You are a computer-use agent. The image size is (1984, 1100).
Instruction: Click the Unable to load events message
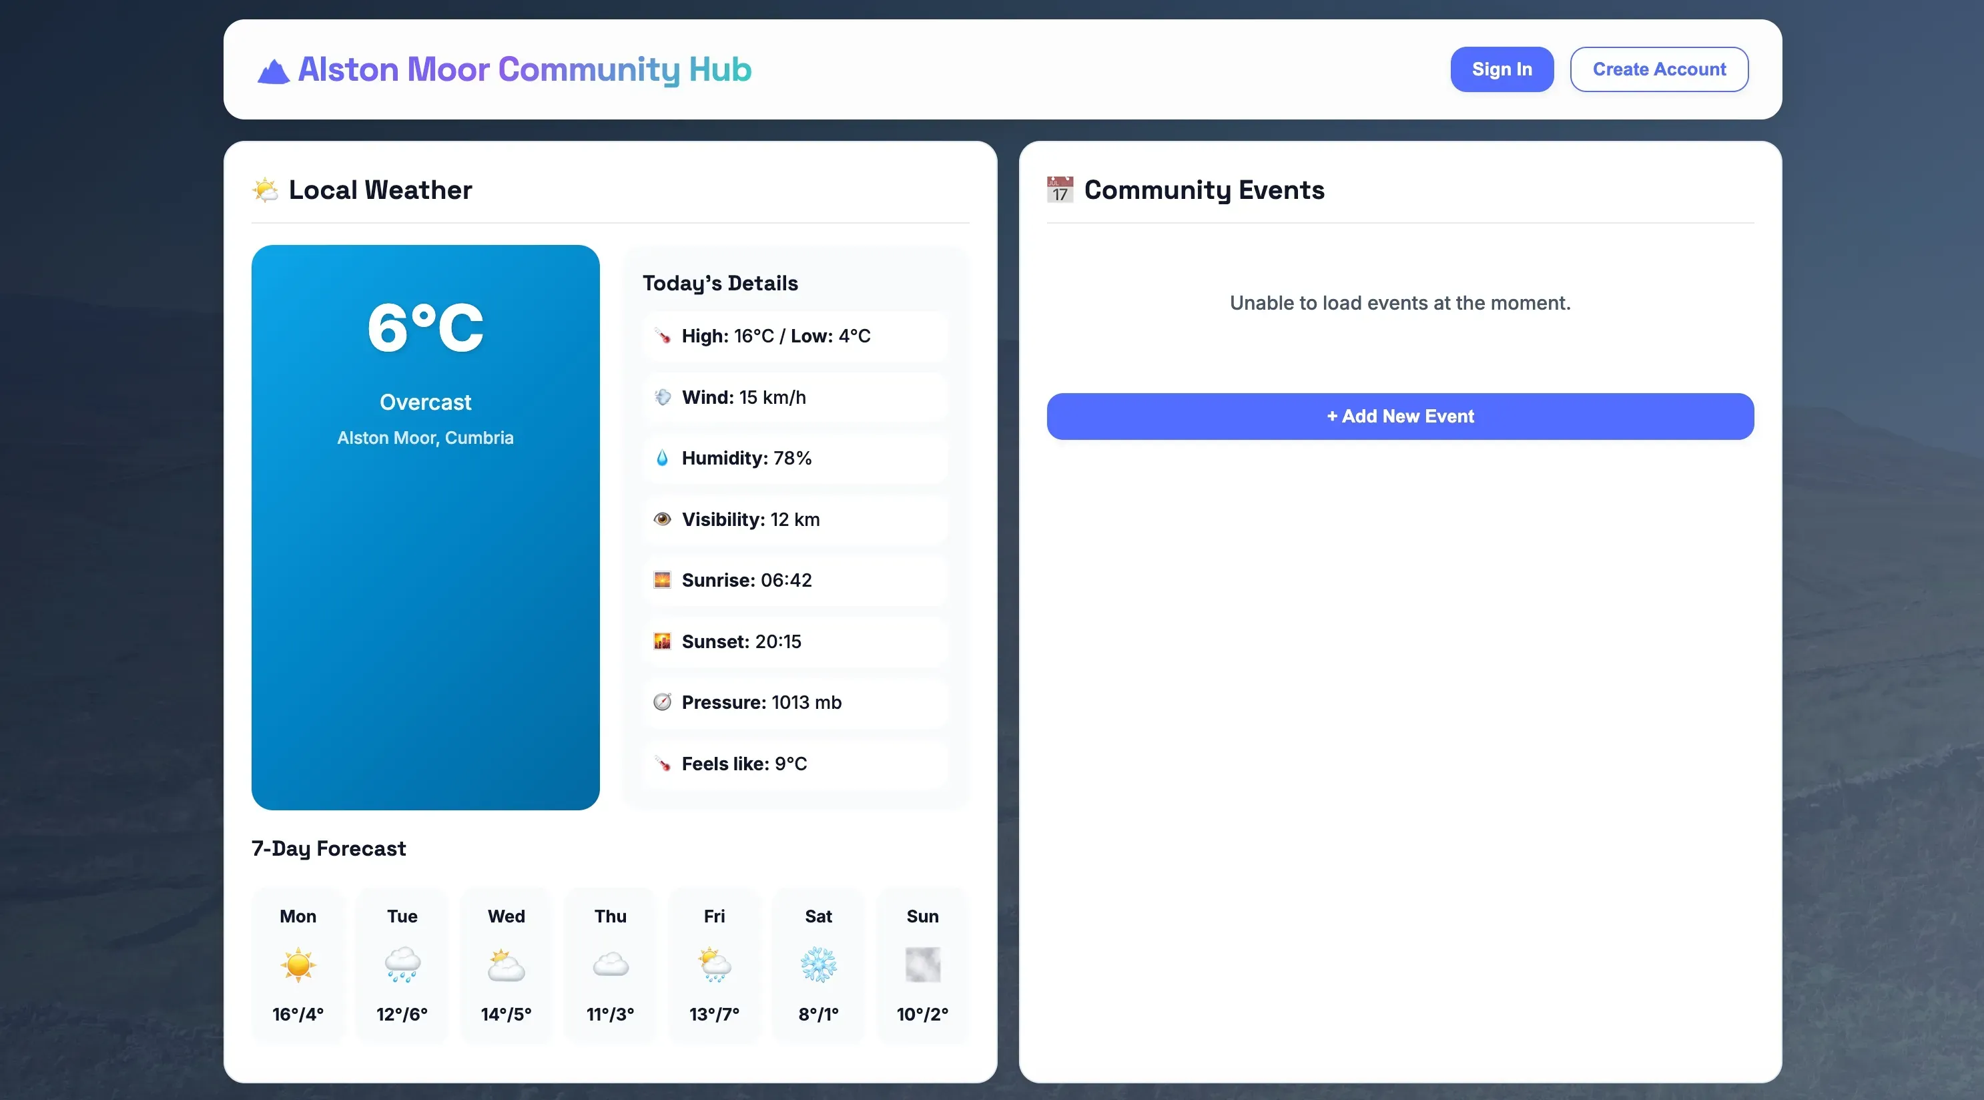[x=1400, y=304]
